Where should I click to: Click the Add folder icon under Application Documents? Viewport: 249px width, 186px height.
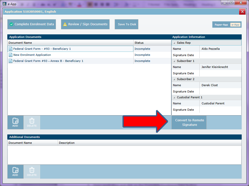15,121
